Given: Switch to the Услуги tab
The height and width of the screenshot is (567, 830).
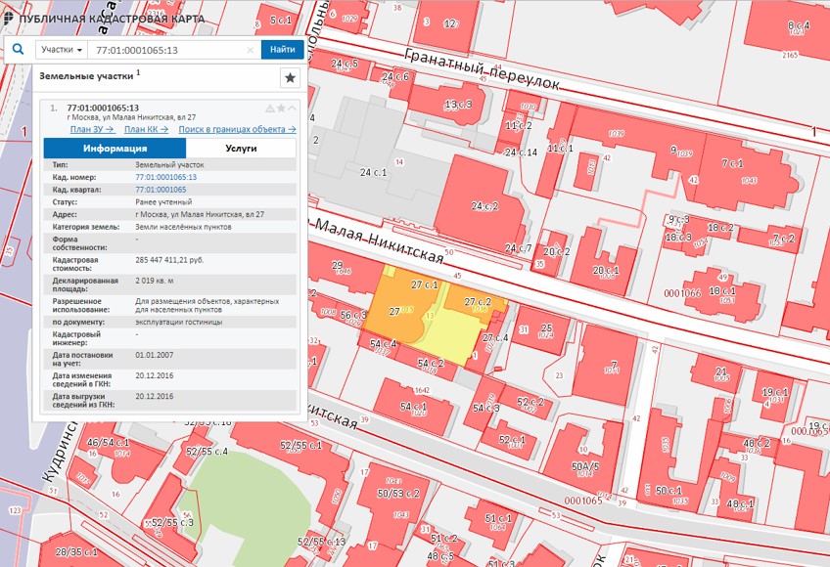Looking at the screenshot, I should 240,149.
